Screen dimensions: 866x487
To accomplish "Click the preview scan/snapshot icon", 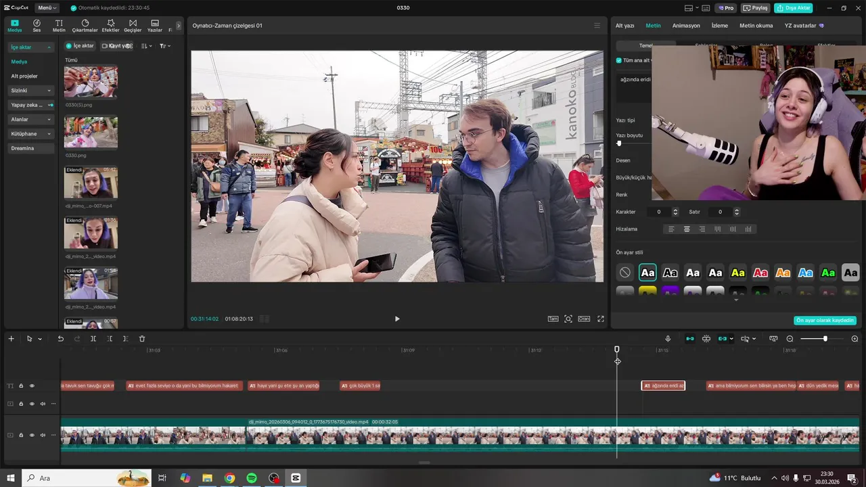I will 568,319.
